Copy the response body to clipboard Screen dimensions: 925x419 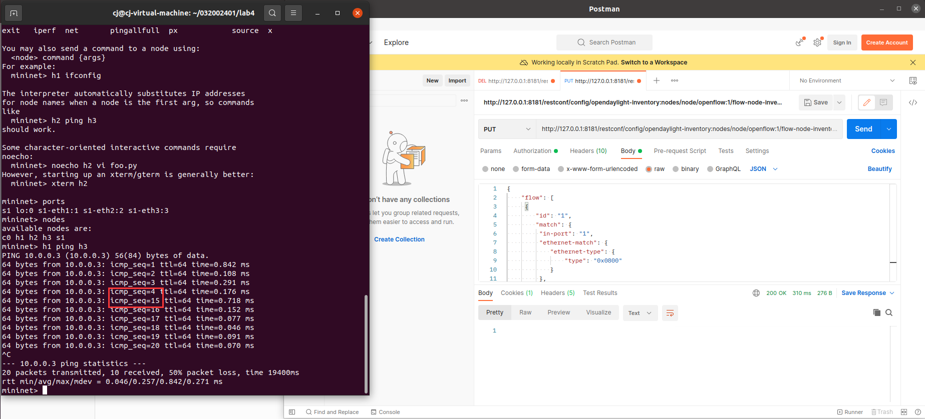[877, 312]
